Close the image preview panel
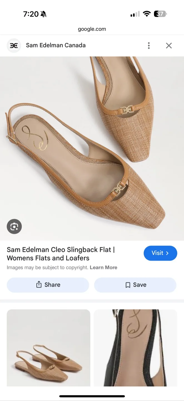The width and height of the screenshot is (184, 401). coord(169,45)
